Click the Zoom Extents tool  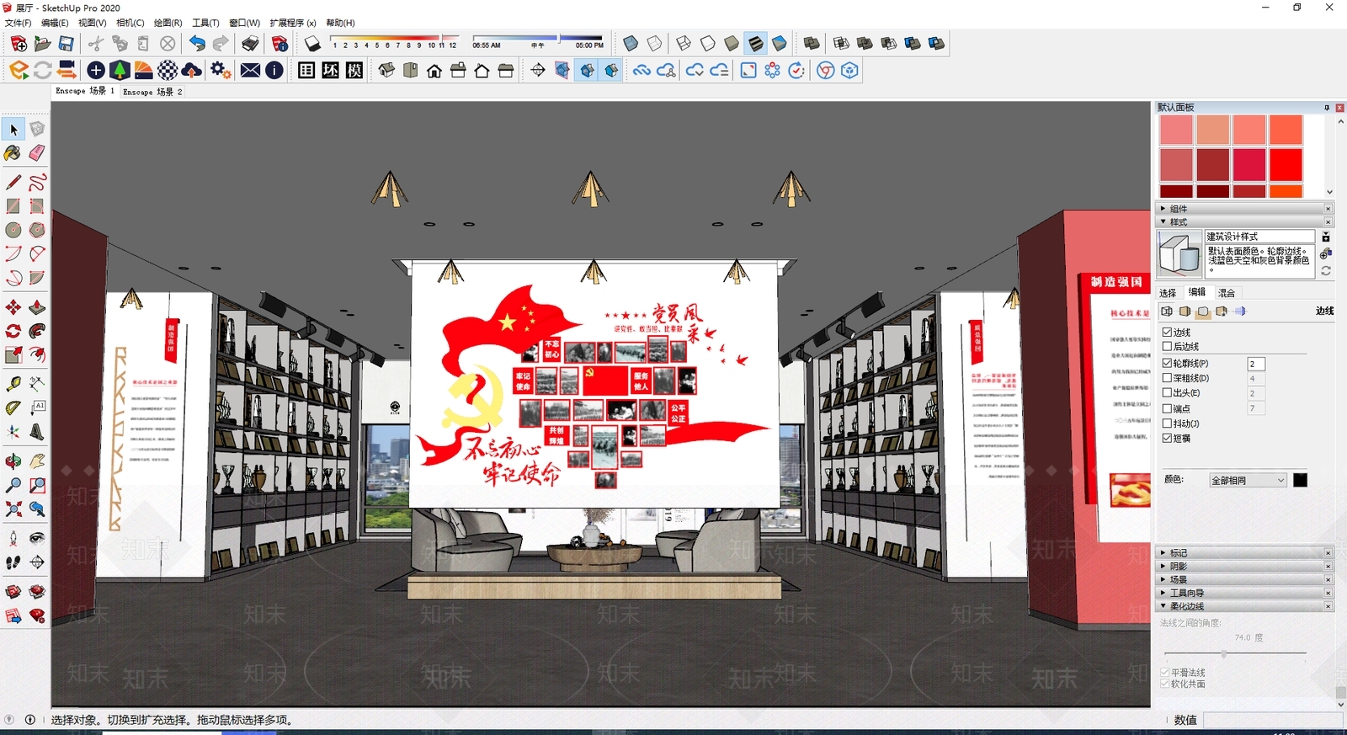[13, 509]
